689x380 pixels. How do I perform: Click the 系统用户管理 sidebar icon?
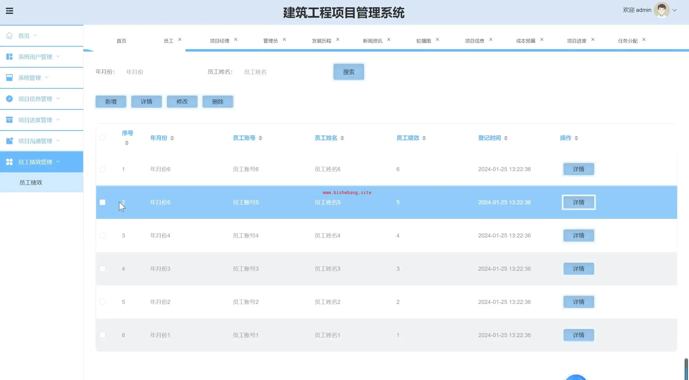(9, 57)
